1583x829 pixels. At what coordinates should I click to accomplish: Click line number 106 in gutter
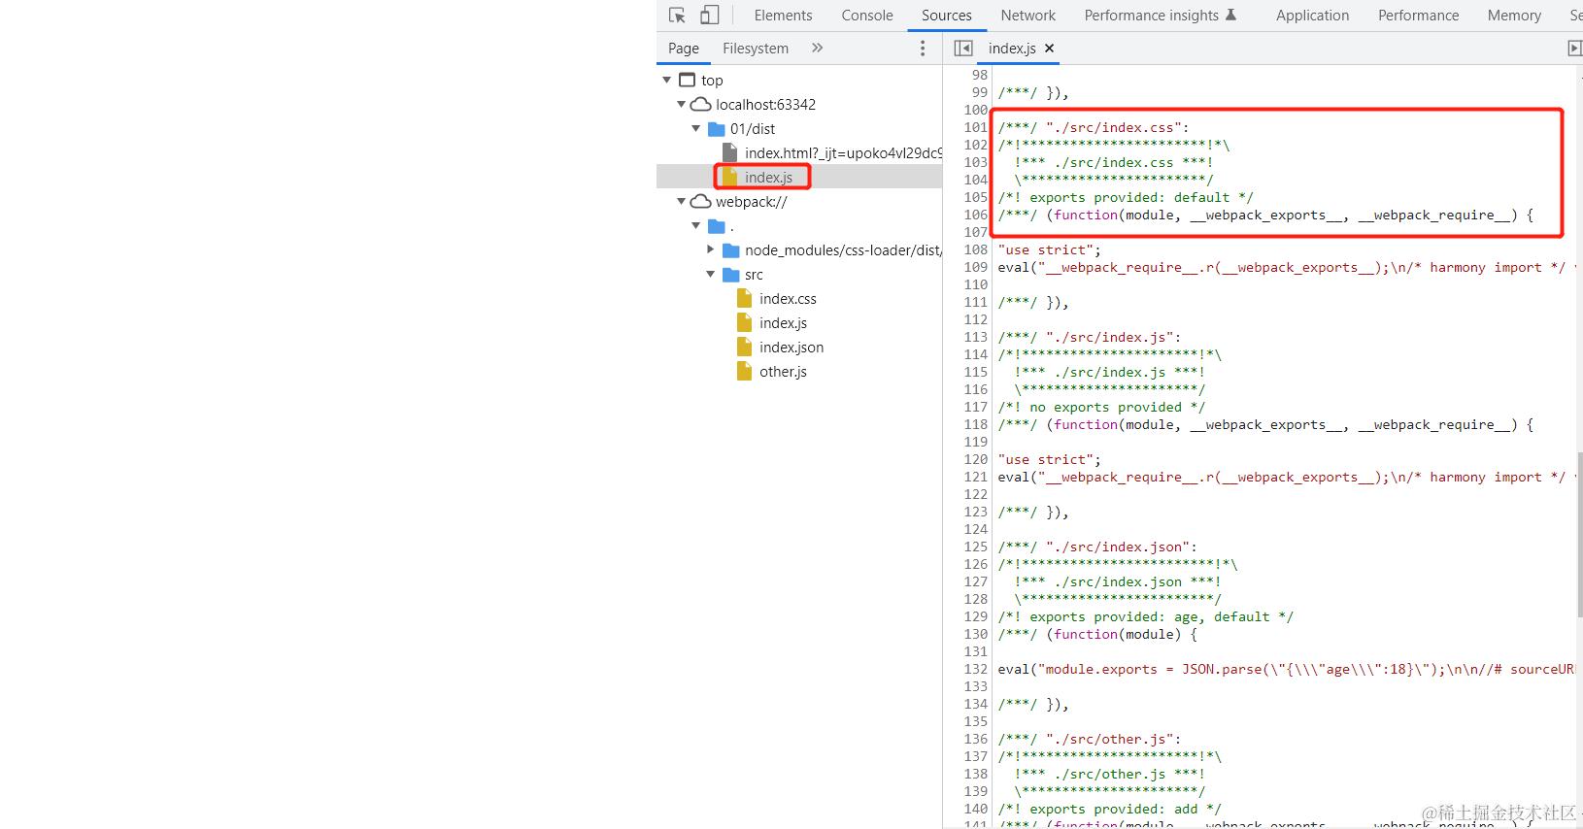coord(976,215)
